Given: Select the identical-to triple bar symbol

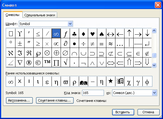Looking at the screenshot, I should coord(102,43).
